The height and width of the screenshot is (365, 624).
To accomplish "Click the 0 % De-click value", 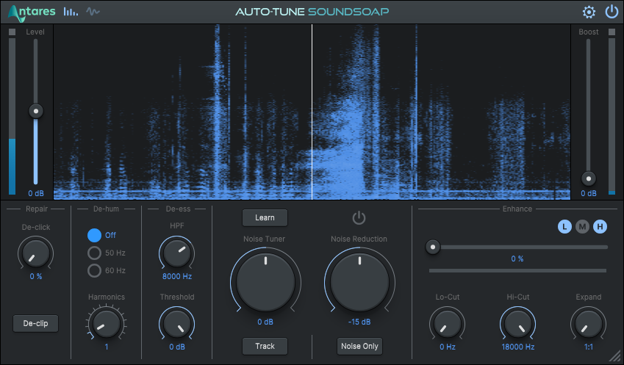I will click(x=36, y=276).
